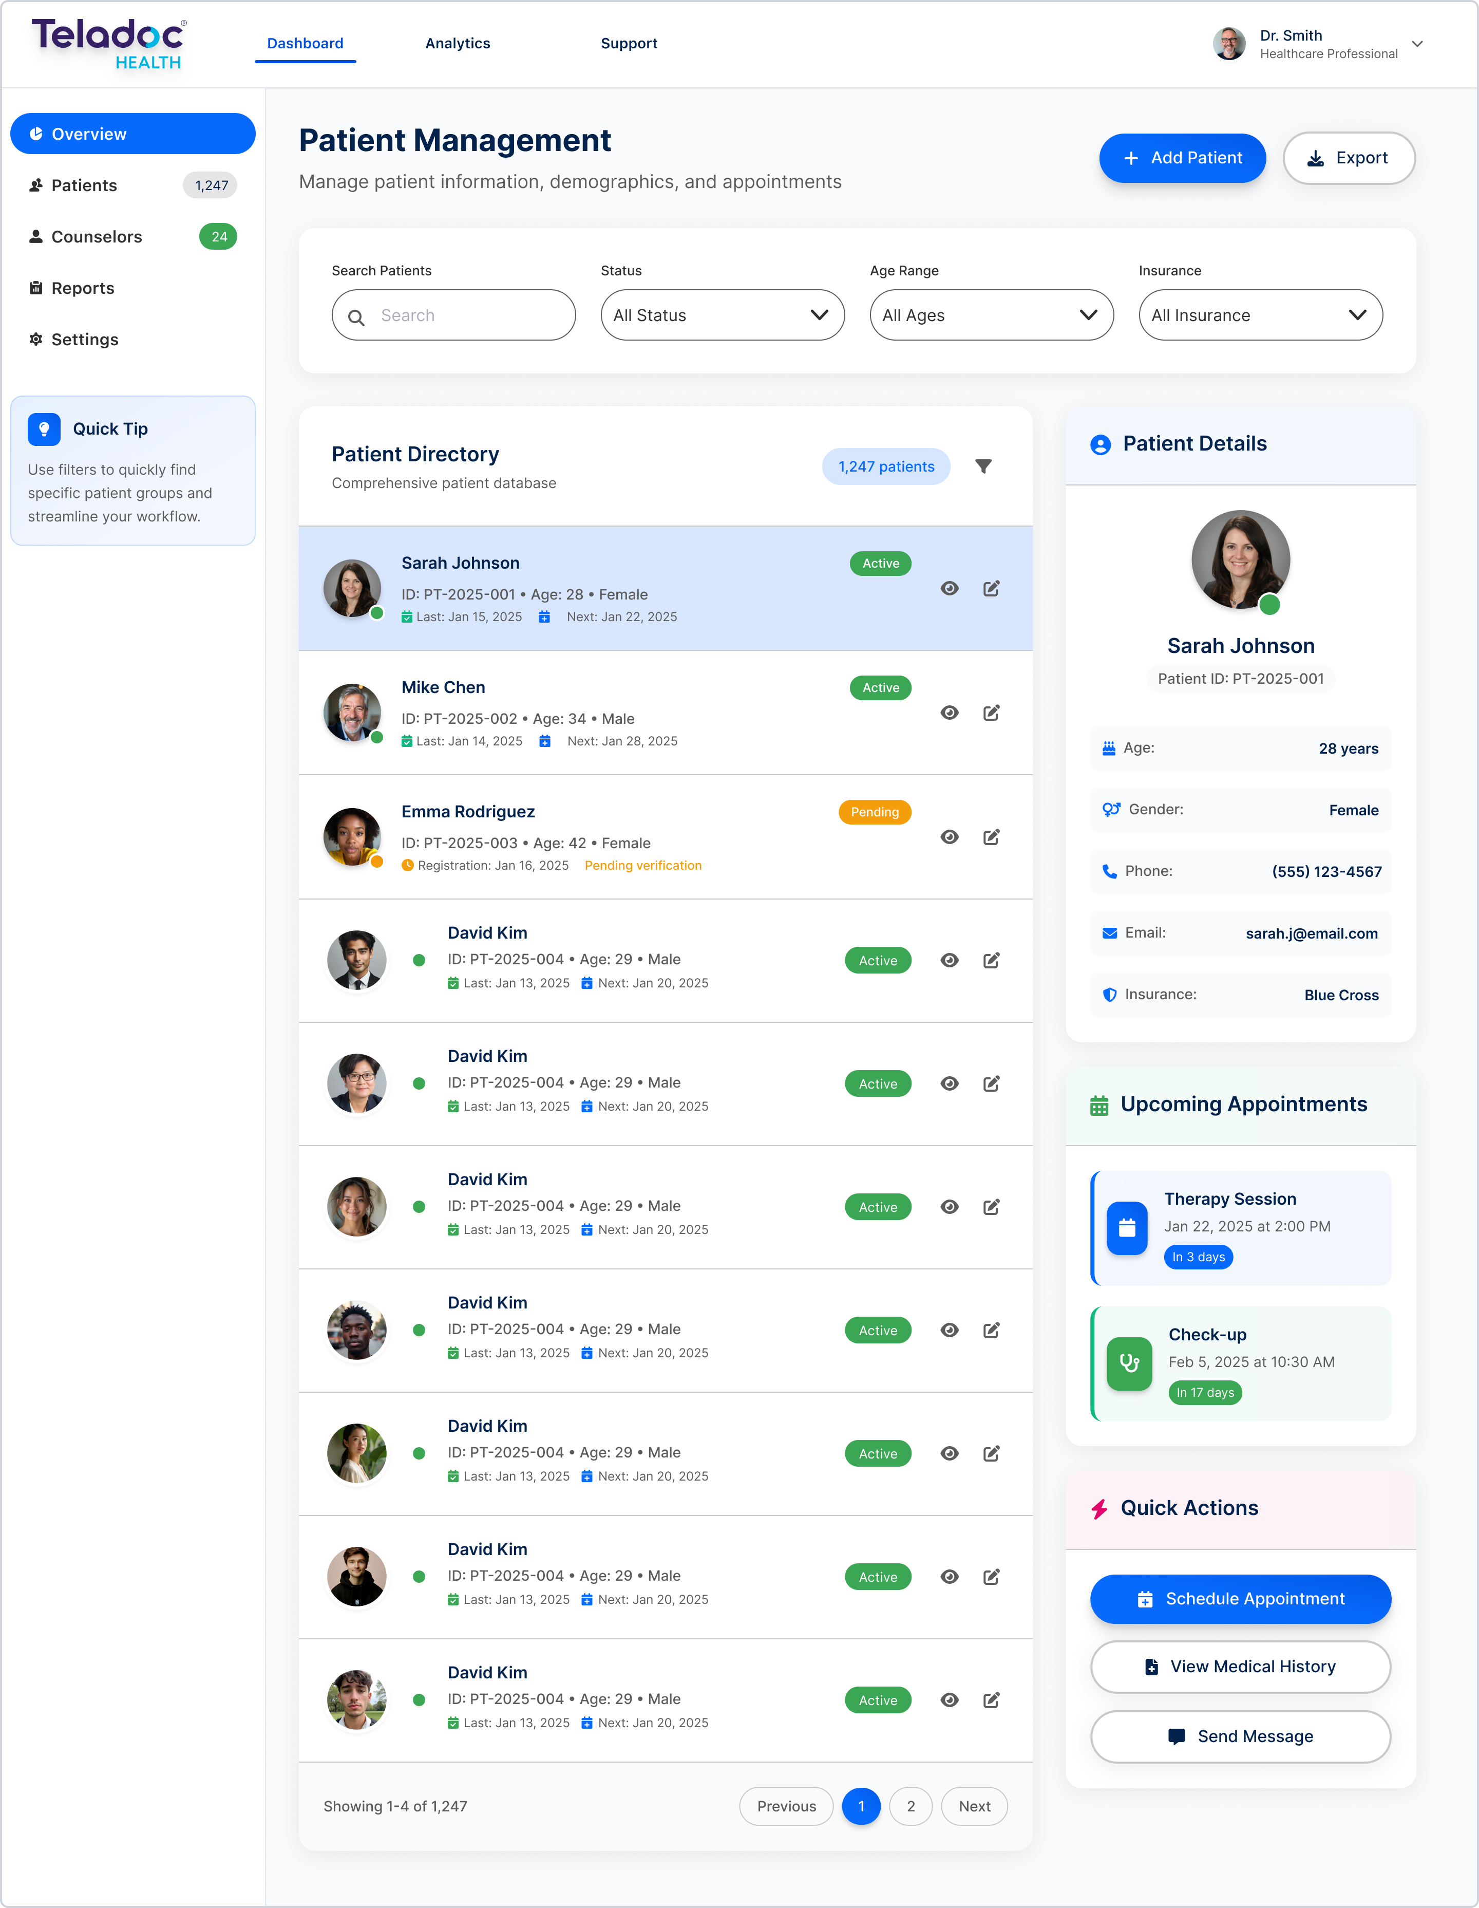Viewport: 1479px width, 1908px height.
Task: Select the highlighted Sarah Johnson patient row
Action: (611, 588)
